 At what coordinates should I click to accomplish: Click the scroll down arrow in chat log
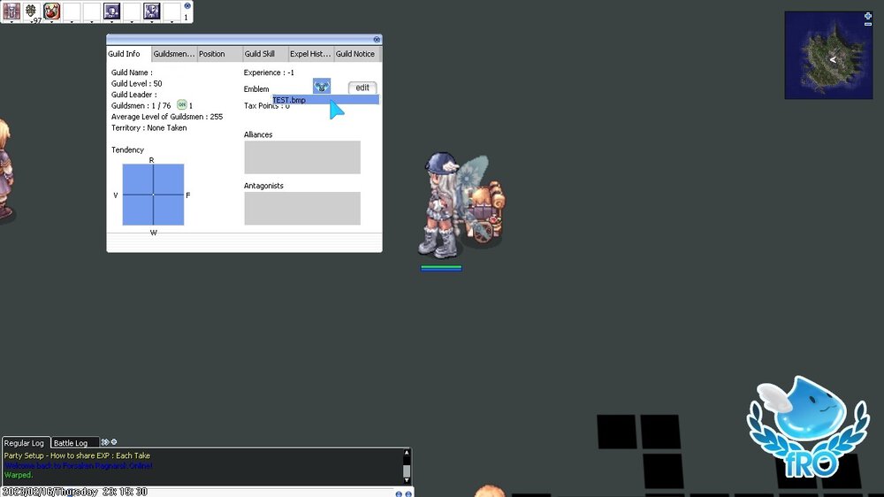click(407, 478)
